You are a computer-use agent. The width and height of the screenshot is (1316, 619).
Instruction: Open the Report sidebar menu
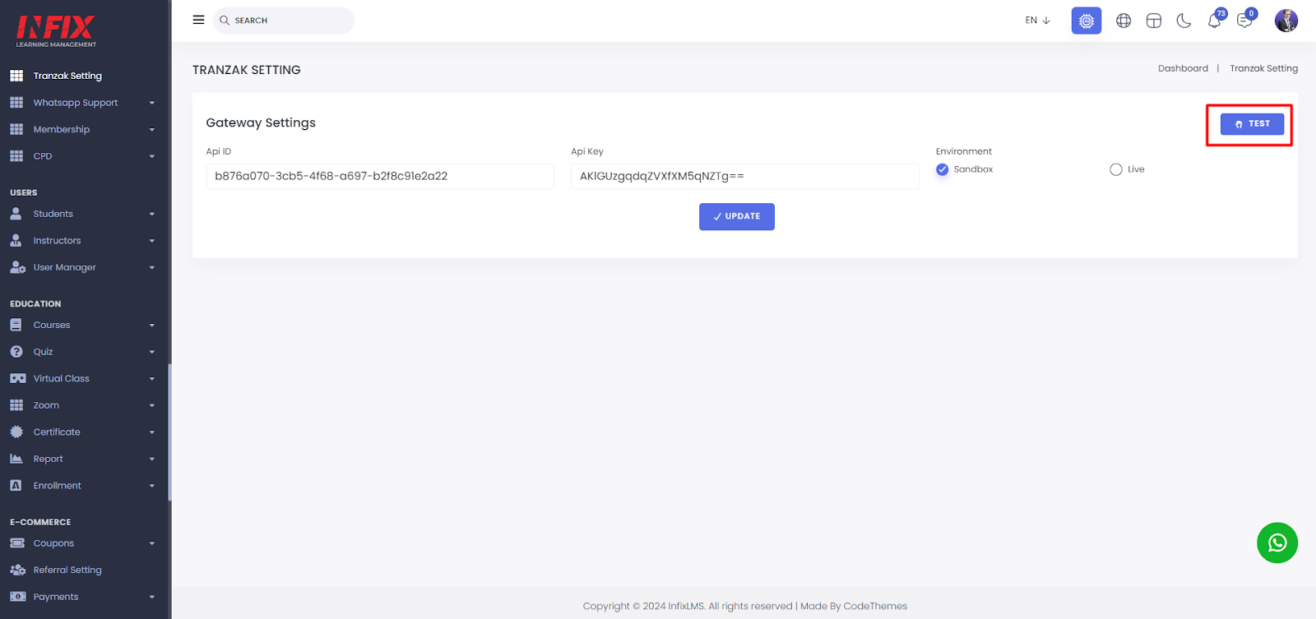coord(48,459)
